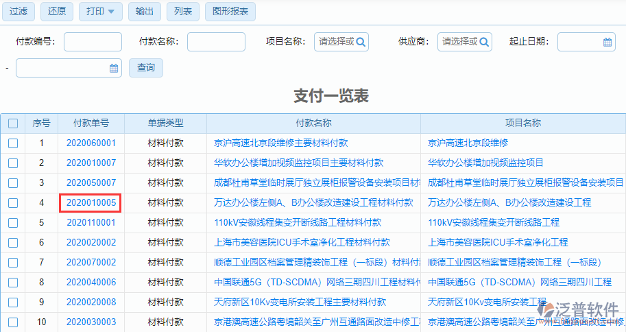626x332 pixels.
Task: Open 天府新区10Kv变电所安装工程主要材料付款 link
Action: [x=300, y=302]
